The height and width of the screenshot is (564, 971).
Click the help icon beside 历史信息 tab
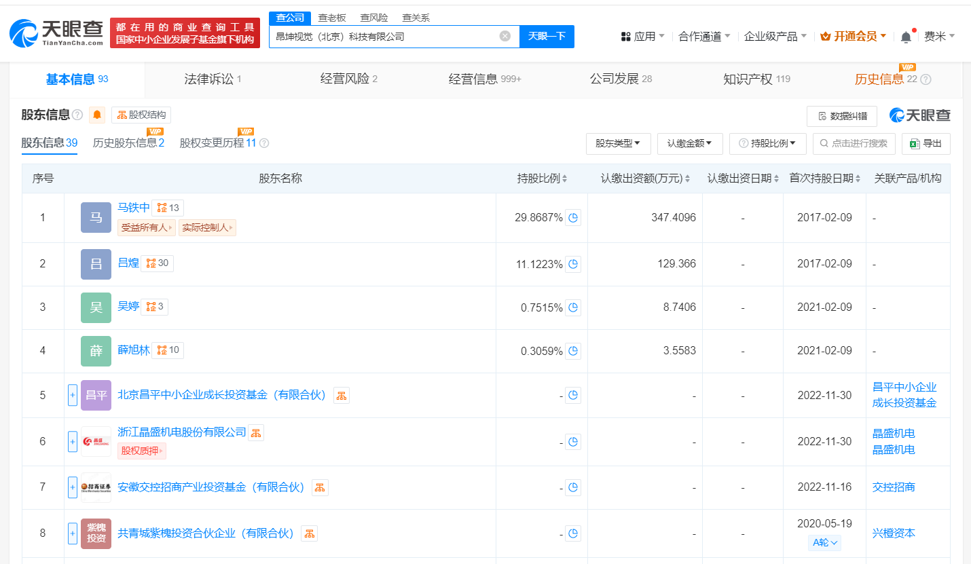pyautogui.click(x=925, y=79)
